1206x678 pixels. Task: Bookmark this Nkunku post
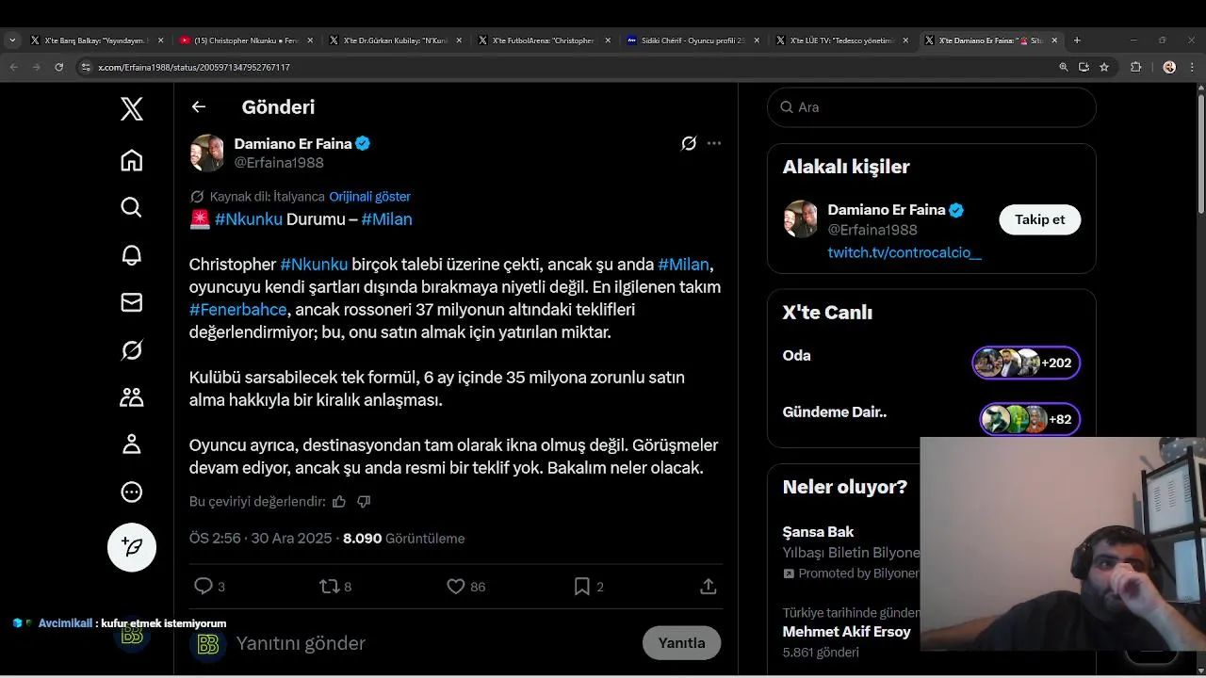(x=582, y=587)
